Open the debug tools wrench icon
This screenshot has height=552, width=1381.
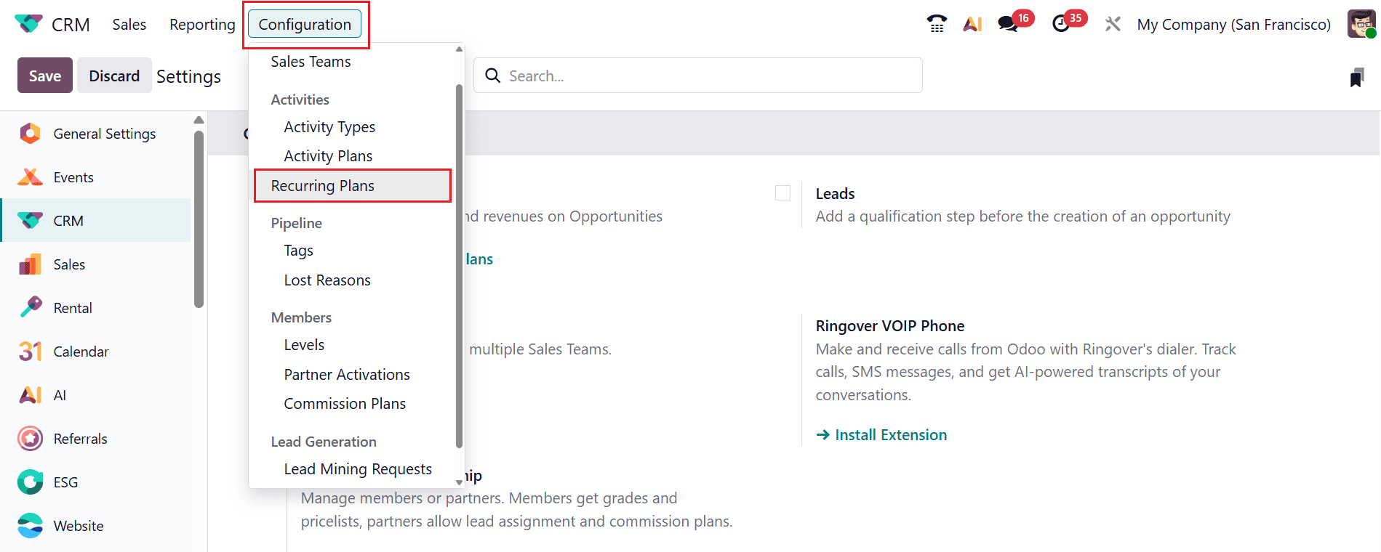tap(1113, 24)
